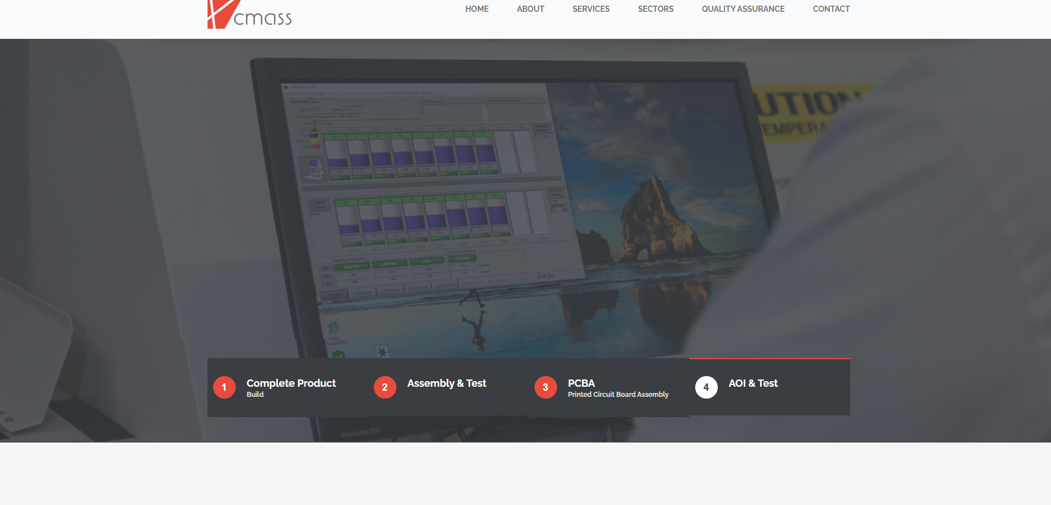The image size is (1051, 505).
Task: Click the Build subtitle text
Action: [255, 395]
